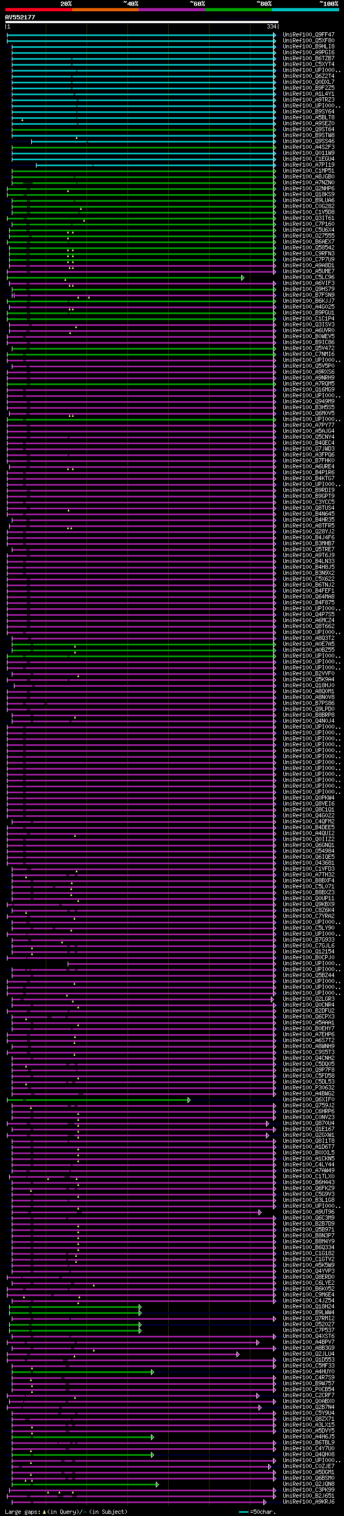Image resolution: width=344 pixels, height=1516 pixels.
Task: Select the UniRef100_O27555 label
Action: pos(309,236)
